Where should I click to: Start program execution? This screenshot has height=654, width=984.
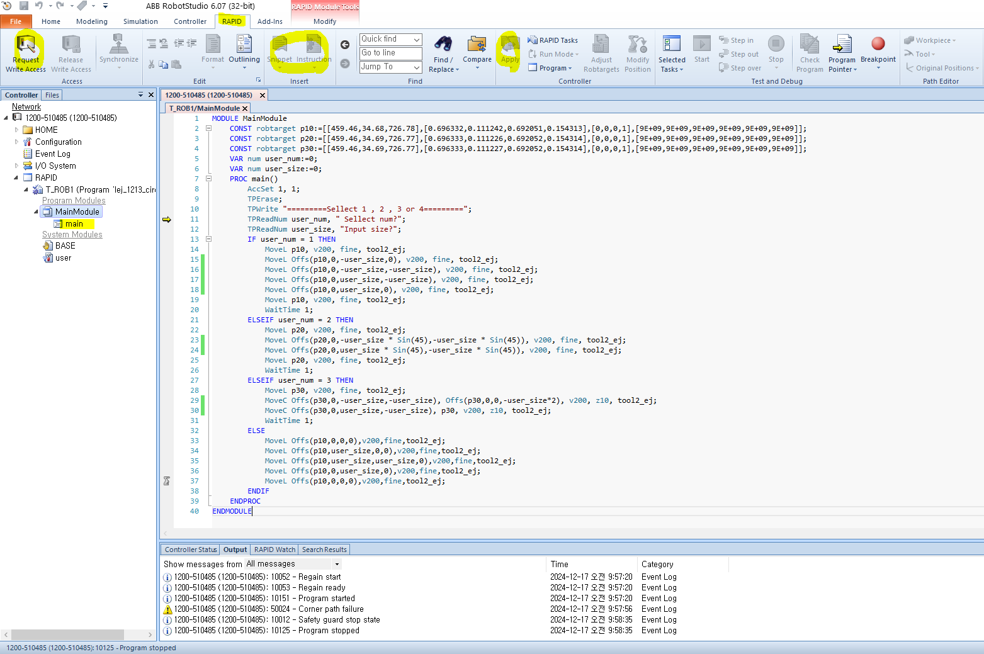point(702,44)
